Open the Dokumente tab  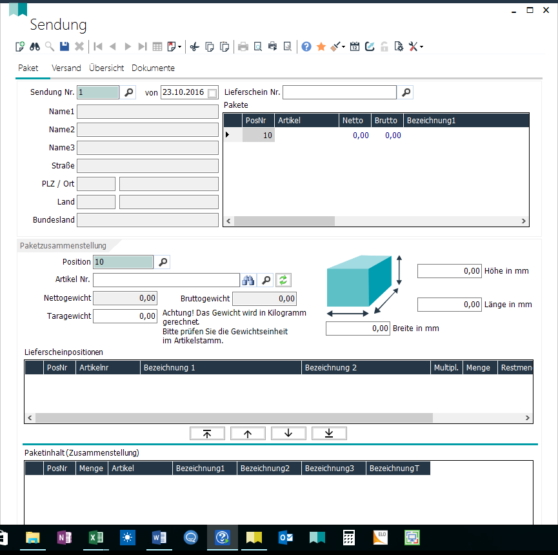coord(153,68)
